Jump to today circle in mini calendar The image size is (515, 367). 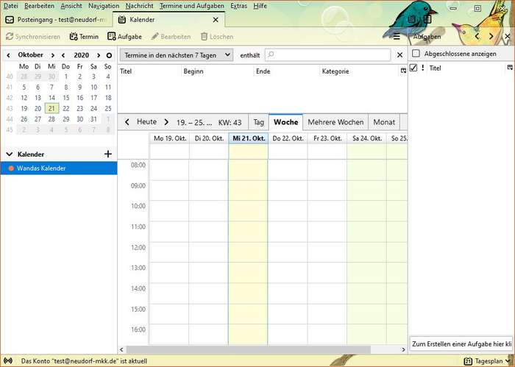pos(109,54)
